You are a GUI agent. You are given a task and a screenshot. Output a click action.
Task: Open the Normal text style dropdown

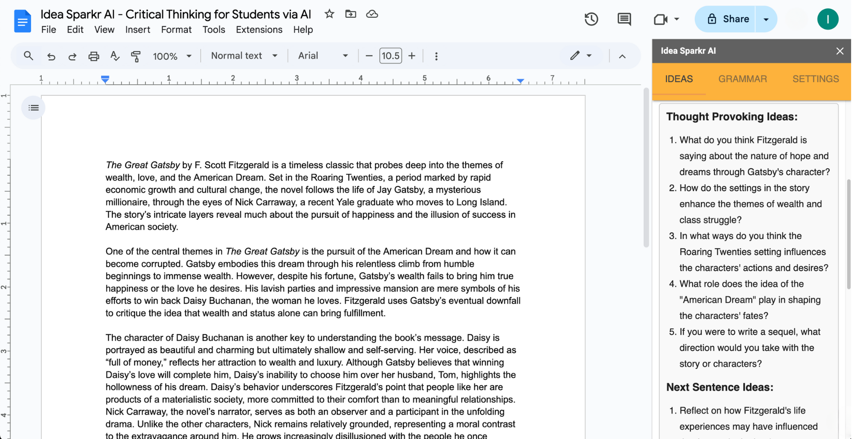click(x=244, y=55)
